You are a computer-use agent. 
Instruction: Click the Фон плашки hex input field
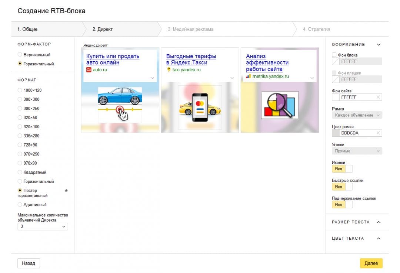coord(360,79)
